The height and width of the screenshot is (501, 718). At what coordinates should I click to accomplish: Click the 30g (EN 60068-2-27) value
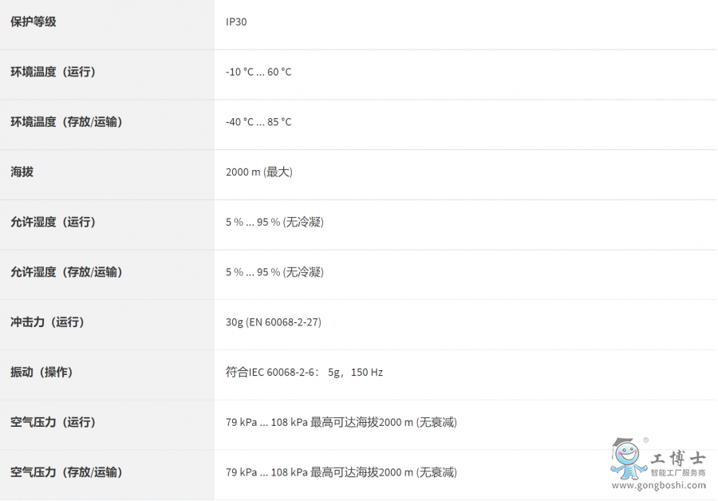[274, 322]
